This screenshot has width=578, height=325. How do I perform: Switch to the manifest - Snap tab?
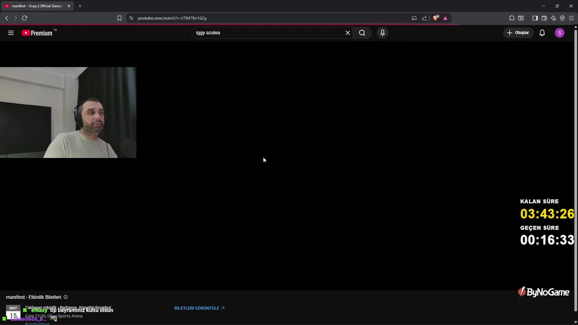[36, 6]
